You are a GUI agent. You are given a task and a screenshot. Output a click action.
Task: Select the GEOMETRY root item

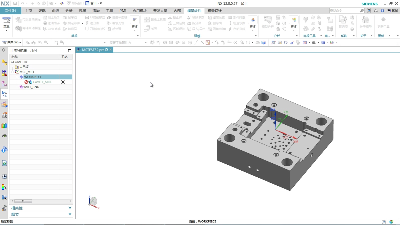coord(19,62)
